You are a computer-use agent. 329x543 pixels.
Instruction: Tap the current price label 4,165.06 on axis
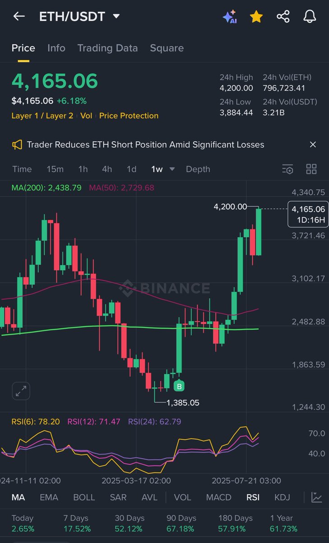pos(308,214)
